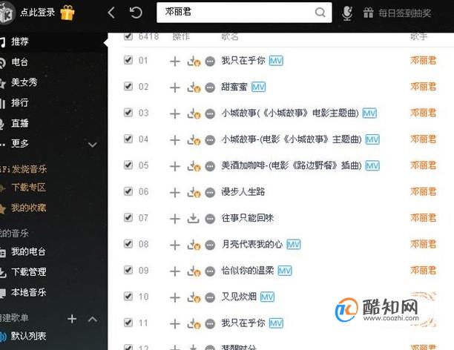The height and width of the screenshot is (350, 454).
Task: Open 美女秀 in sidebar
Action: [24, 82]
